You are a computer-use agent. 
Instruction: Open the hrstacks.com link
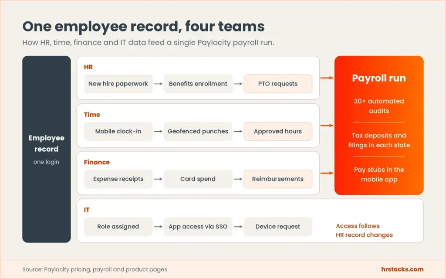pyautogui.click(x=402, y=269)
